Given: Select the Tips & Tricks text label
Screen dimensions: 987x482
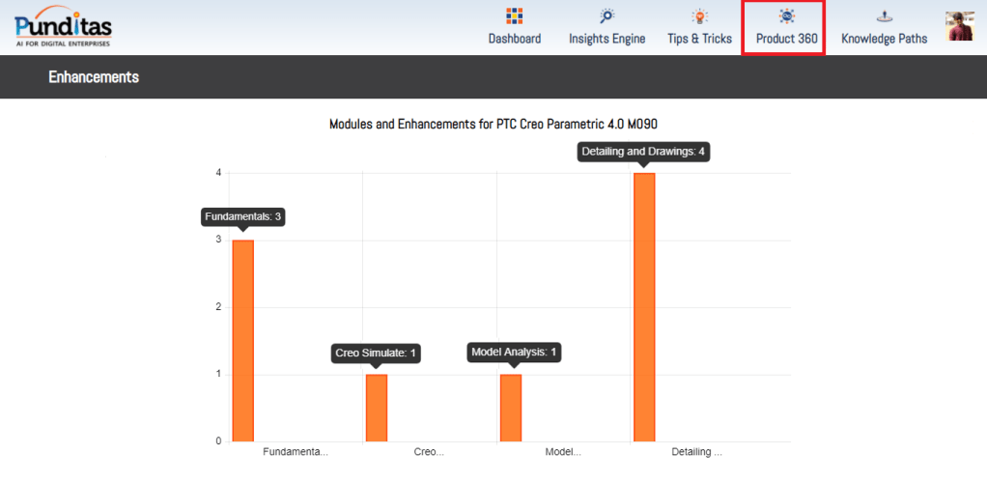Looking at the screenshot, I should pyautogui.click(x=699, y=39).
